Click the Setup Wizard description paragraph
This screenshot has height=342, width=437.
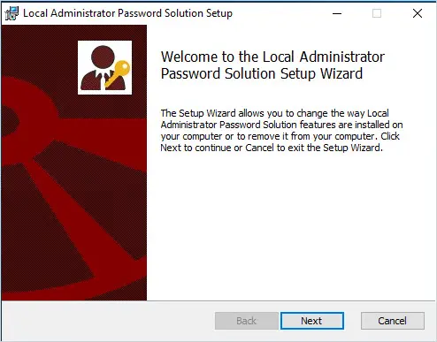tap(281, 130)
